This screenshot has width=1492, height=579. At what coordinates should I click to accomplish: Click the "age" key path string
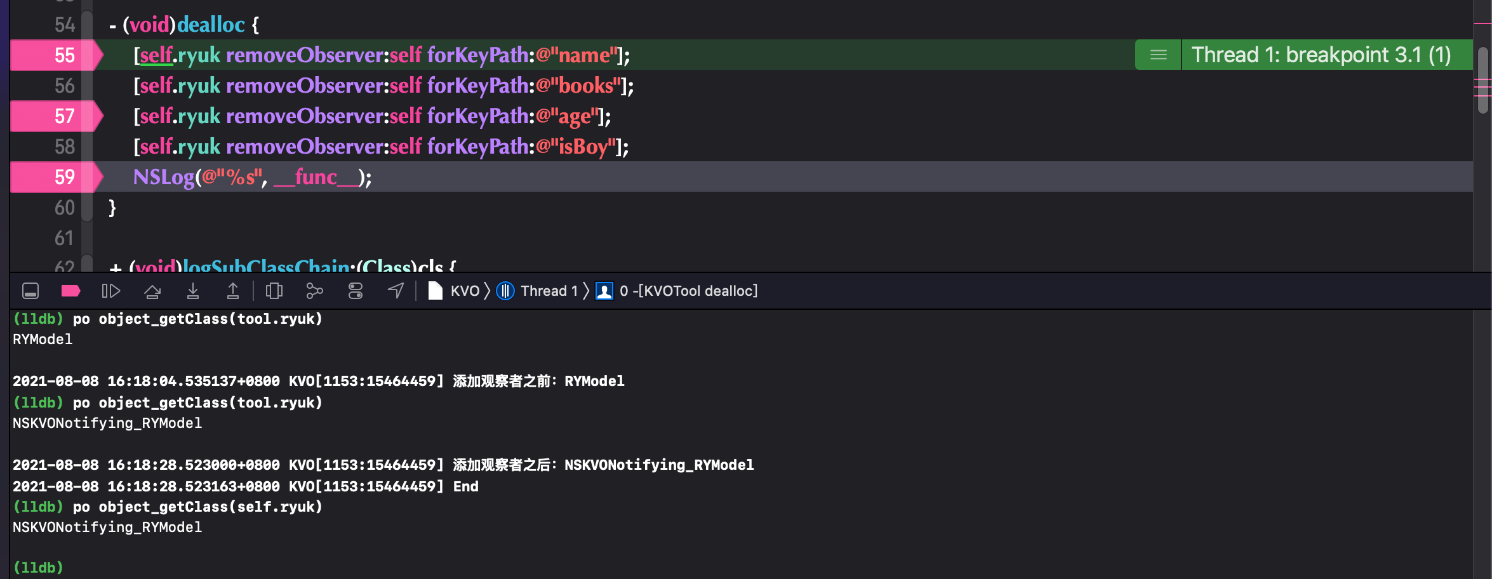(x=566, y=116)
